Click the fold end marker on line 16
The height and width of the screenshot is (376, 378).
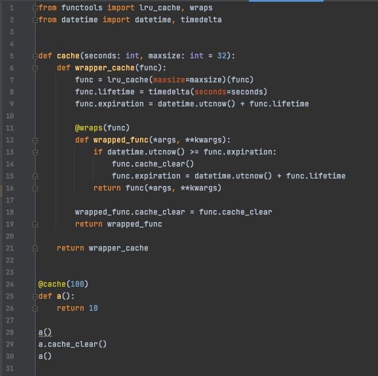coord(35,188)
